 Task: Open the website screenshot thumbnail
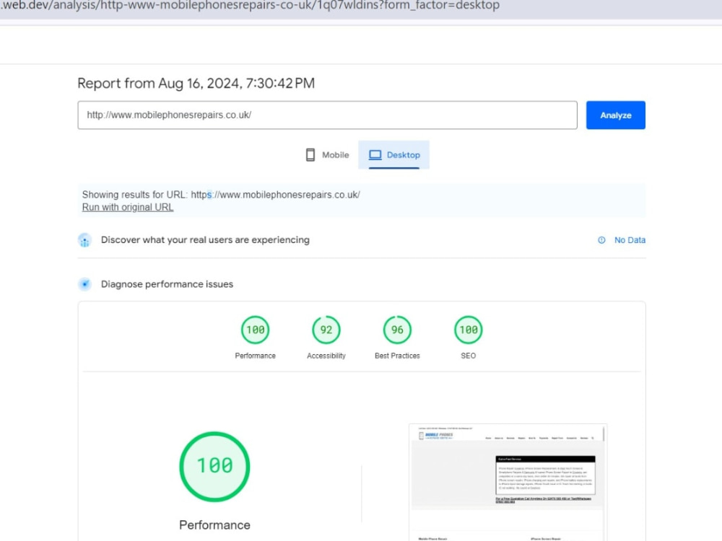(x=508, y=482)
